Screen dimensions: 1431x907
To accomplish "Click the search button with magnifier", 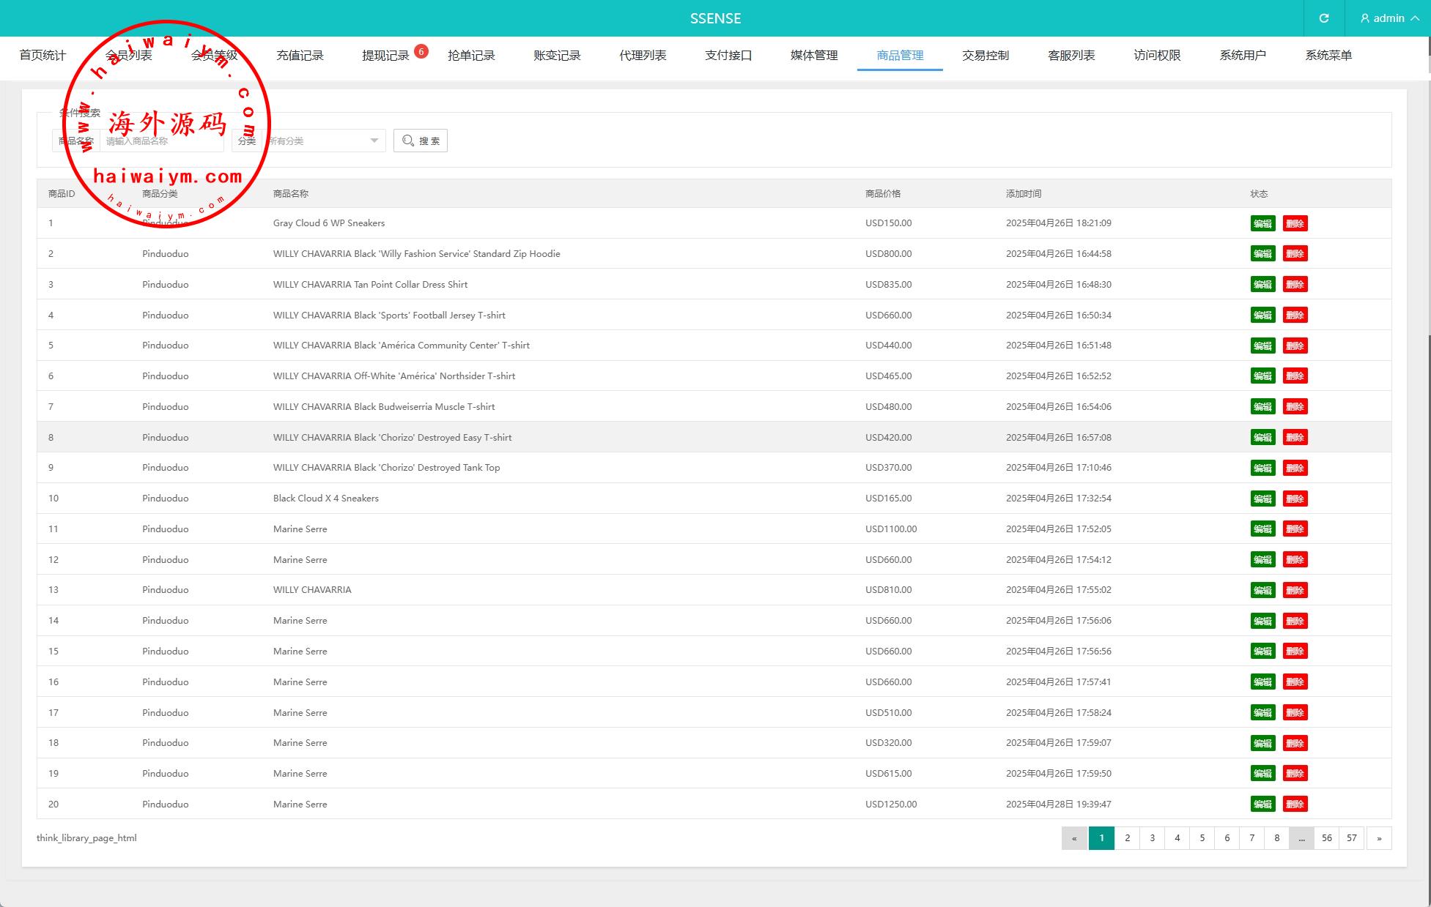I will click(421, 141).
